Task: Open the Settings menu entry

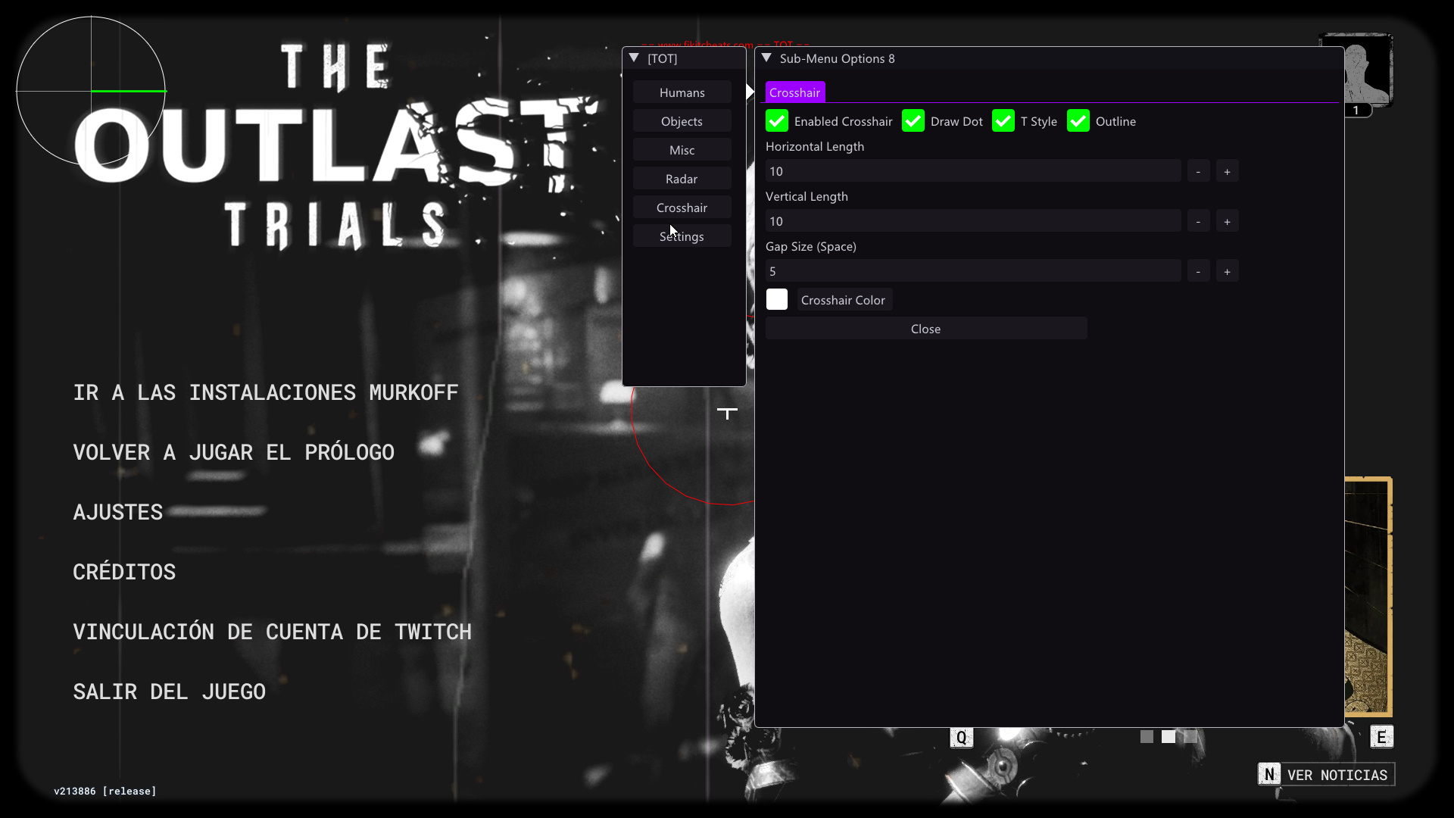Action: pyautogui.click(x=682, y=236)
